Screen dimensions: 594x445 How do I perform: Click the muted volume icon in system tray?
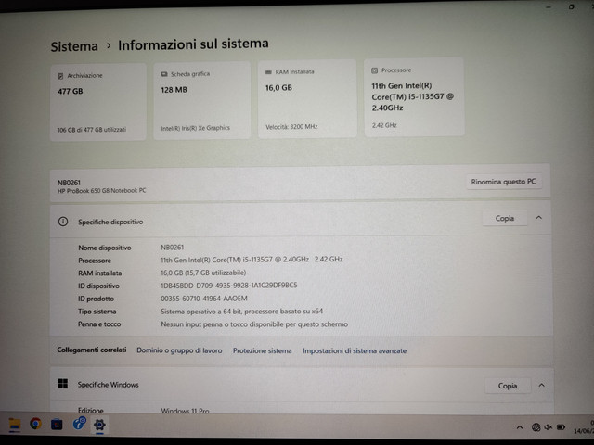549,426
